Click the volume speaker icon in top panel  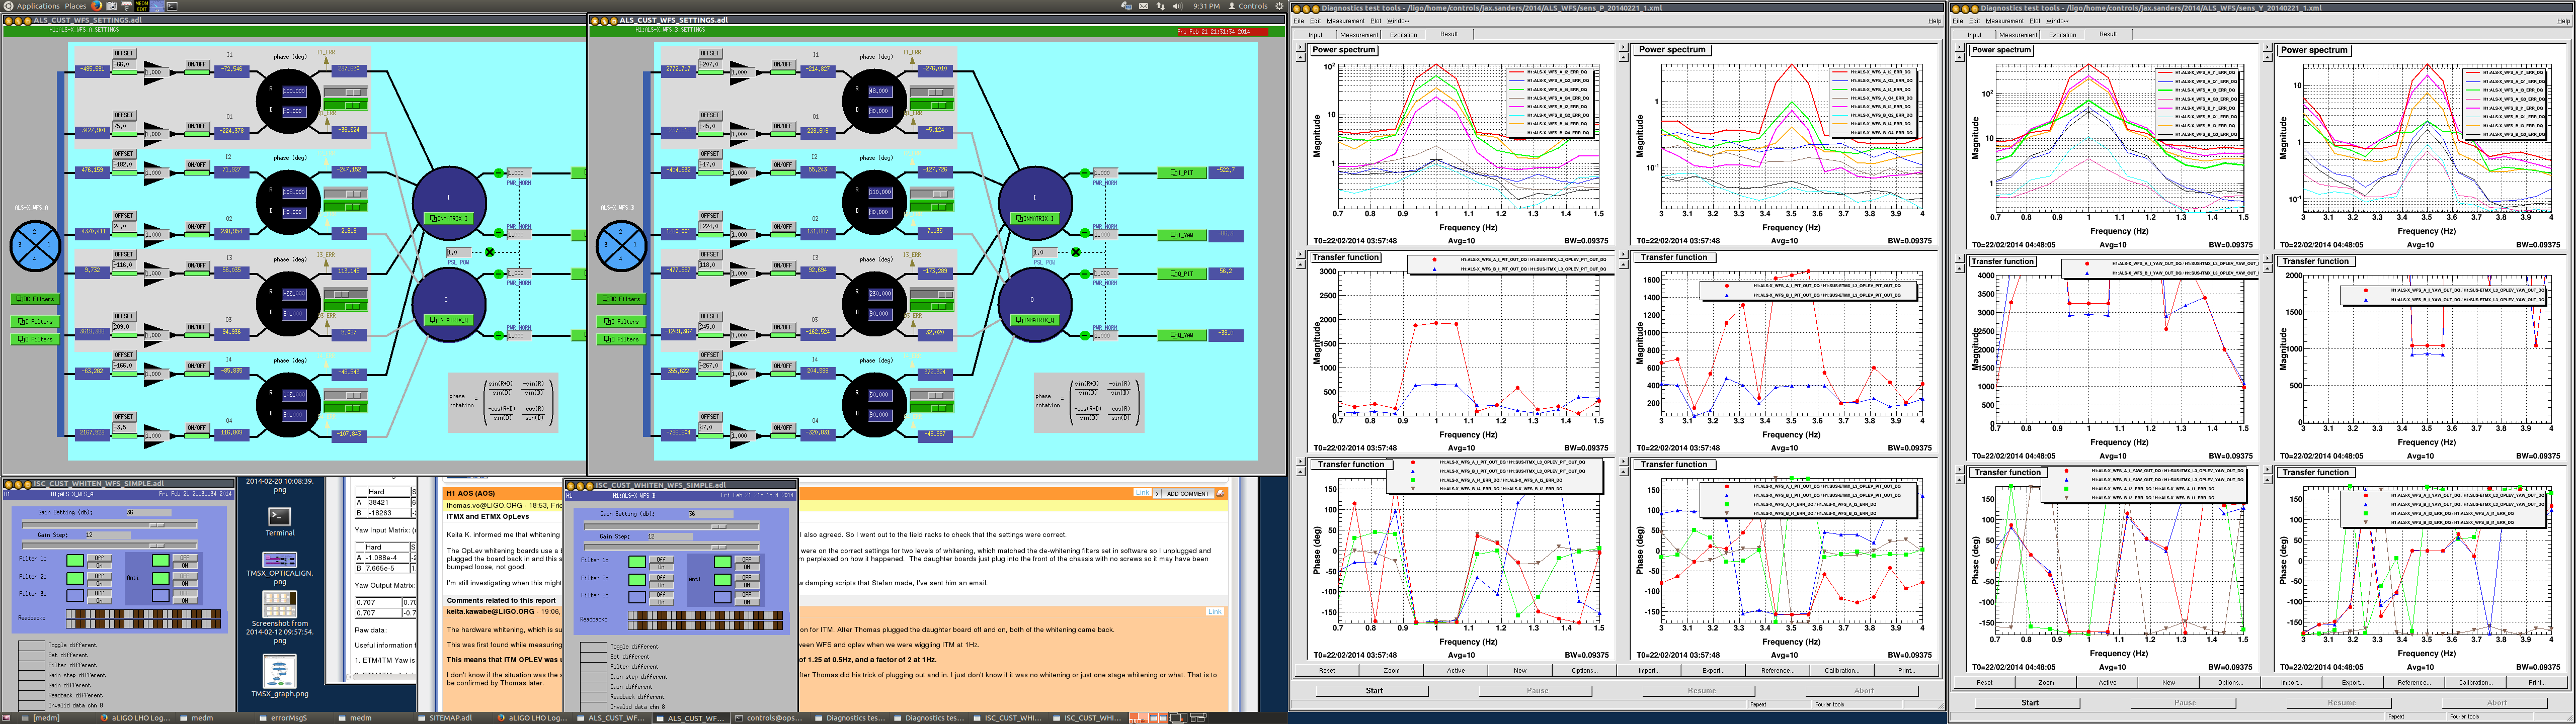1178,7
